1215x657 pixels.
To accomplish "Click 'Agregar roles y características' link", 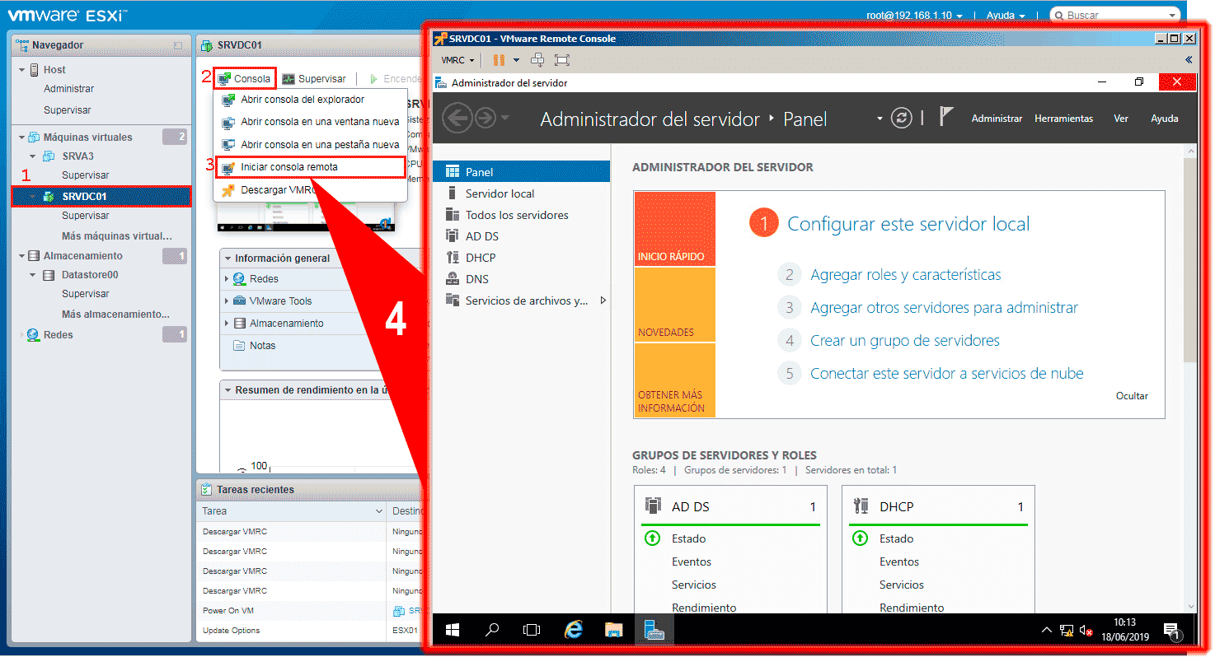I will [x=905, y=274].
